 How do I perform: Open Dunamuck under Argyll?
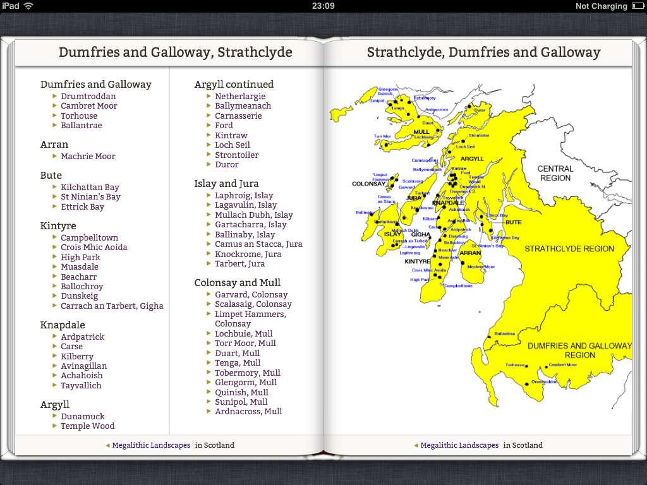click(x=83, y=417)
